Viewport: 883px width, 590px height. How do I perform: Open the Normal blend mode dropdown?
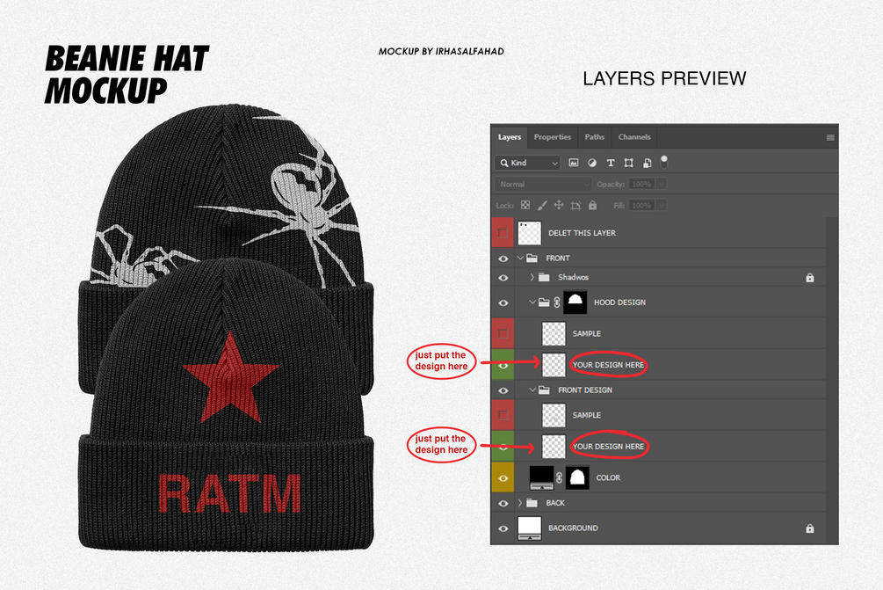click(543, 185)
